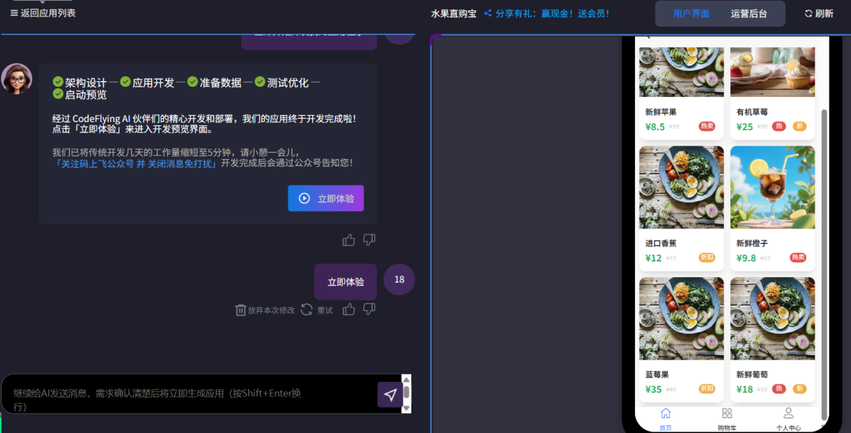Click the trash icon for 放弃本次修改

[240, 310]
